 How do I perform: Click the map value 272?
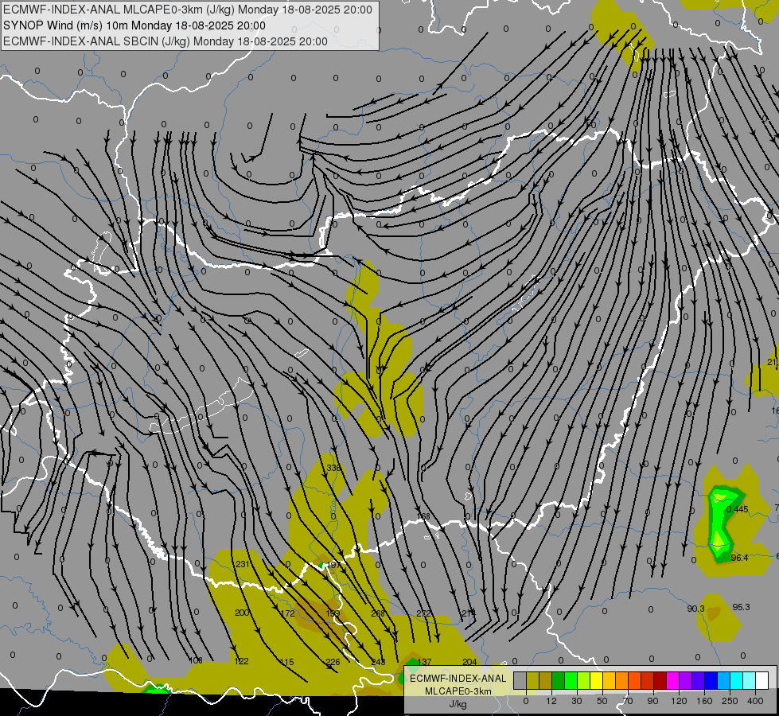click(424, 613)
